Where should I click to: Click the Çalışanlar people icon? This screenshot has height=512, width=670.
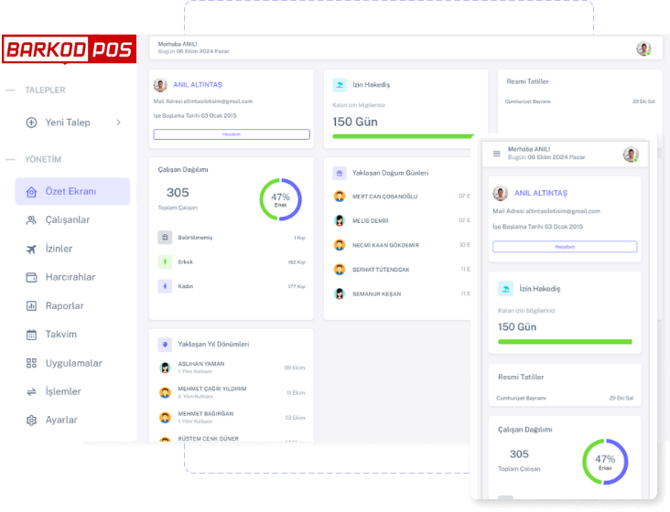click(31, 220)
